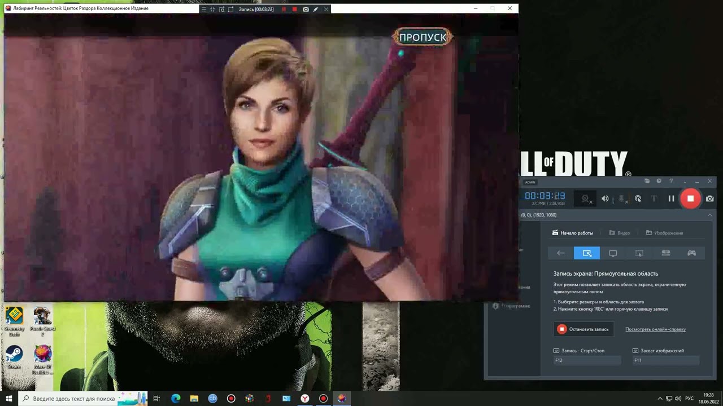
Task: Open the Начало работы tab
Action: click(x=573, y=233)
